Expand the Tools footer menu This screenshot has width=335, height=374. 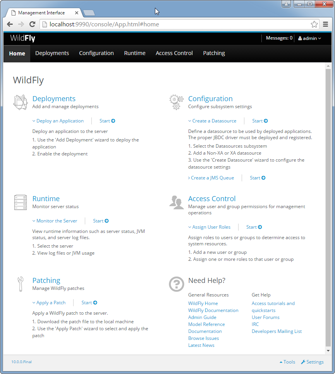click(287, 362)
